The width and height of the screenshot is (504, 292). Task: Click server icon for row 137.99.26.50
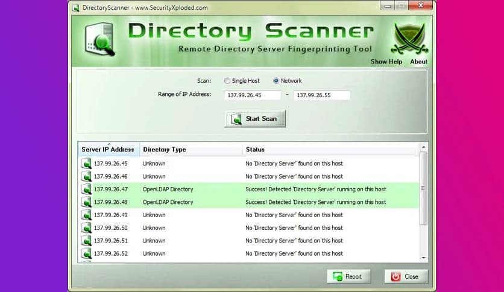[x=86, y=227]
